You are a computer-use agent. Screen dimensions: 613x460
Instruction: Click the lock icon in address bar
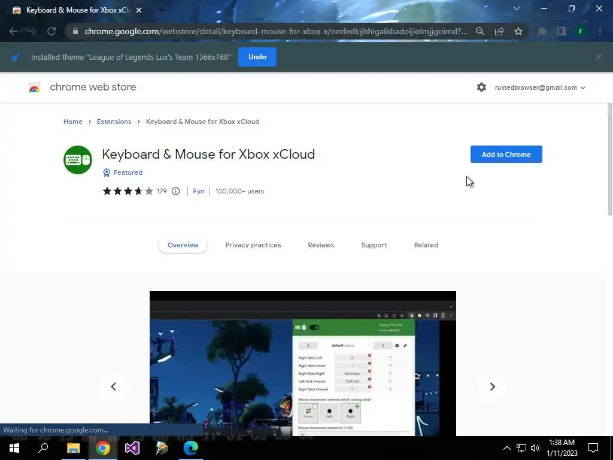click(x=75, y=31)
